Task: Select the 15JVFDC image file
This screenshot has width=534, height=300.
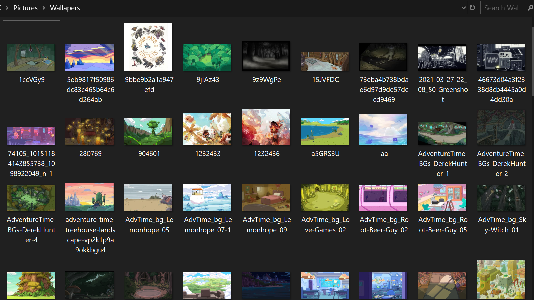Action: click(325, 62)
